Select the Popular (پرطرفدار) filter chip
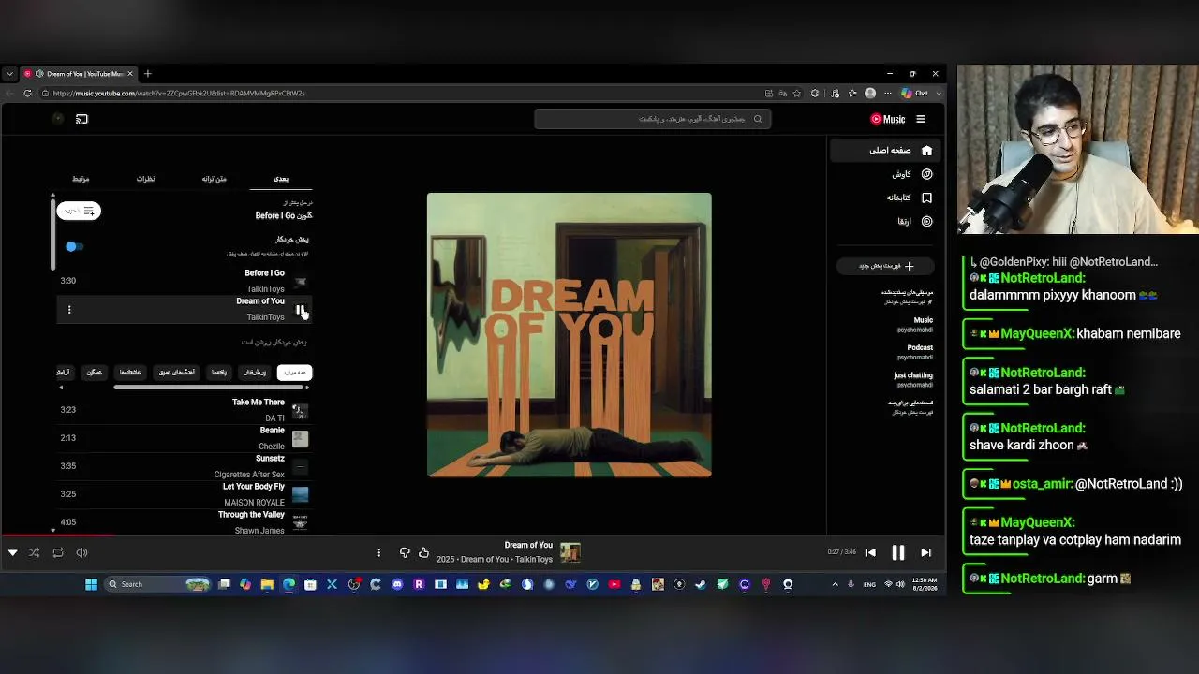 (255, 373)
